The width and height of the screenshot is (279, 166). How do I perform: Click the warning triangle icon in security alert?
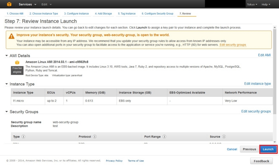(x=12, y=36)
